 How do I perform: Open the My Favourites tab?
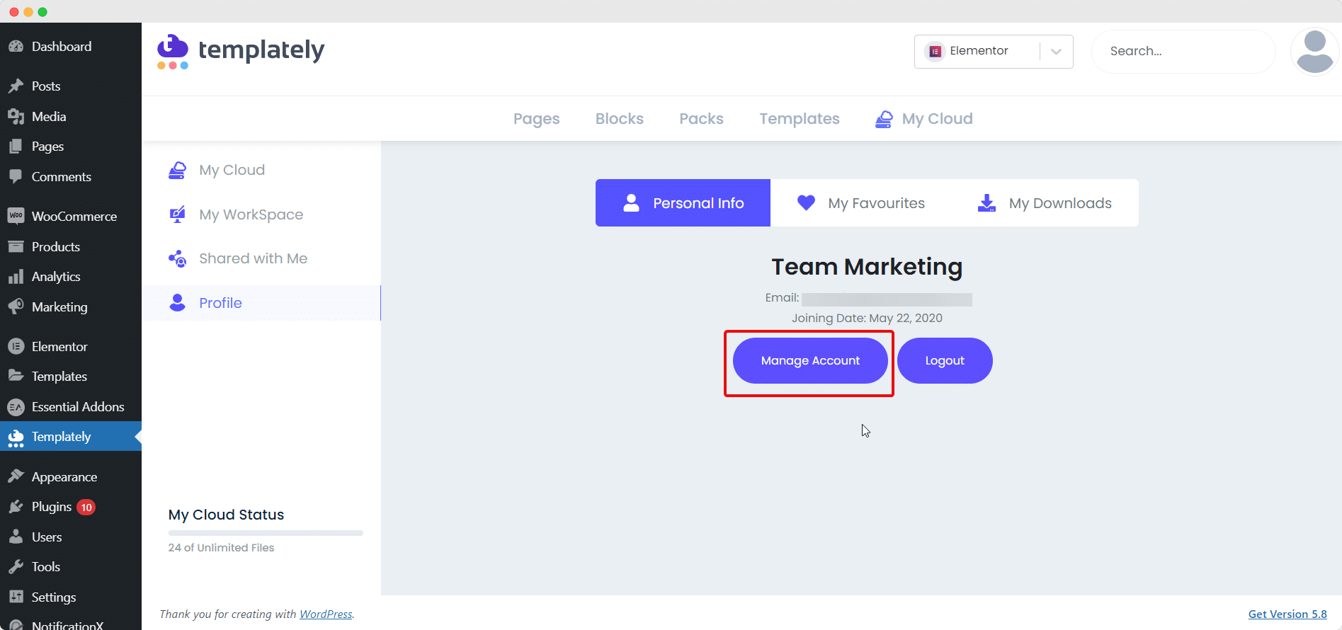tap(861, 203)
